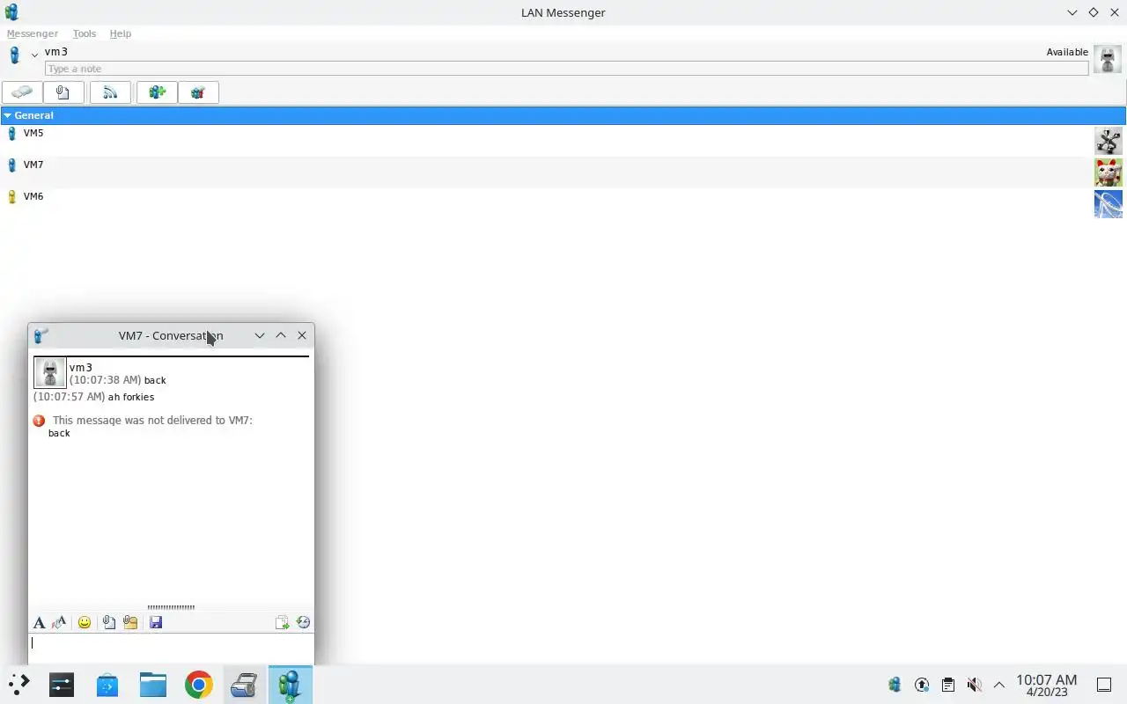Open the application launcher on the taskbar
This screenshot has height=704, width=1127.
(x=18, y=685)
